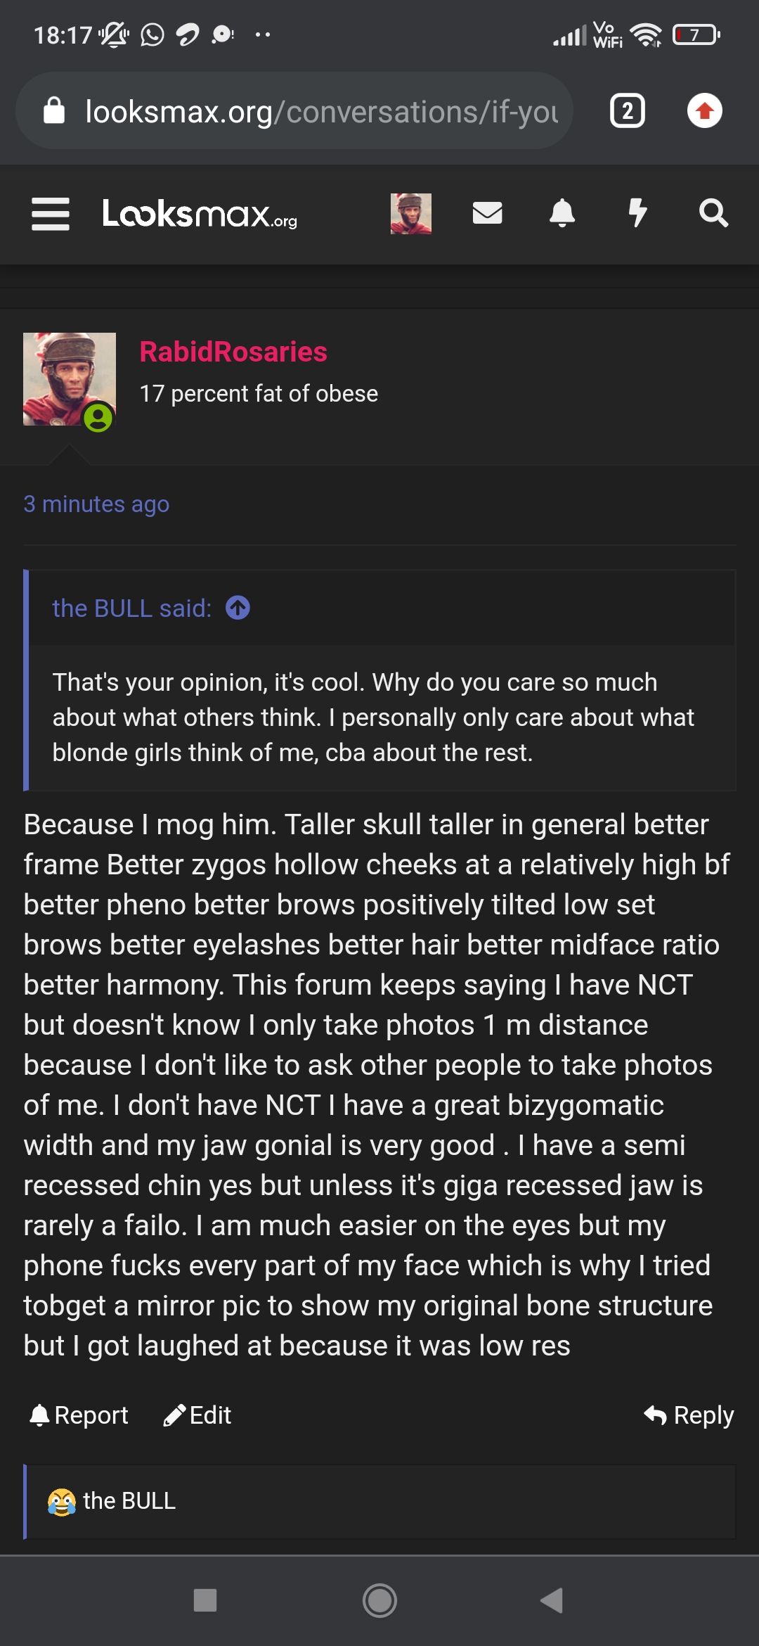Open the hamburger navigation menu
The image size is (759, 1646).
click(x=51, y=214)
